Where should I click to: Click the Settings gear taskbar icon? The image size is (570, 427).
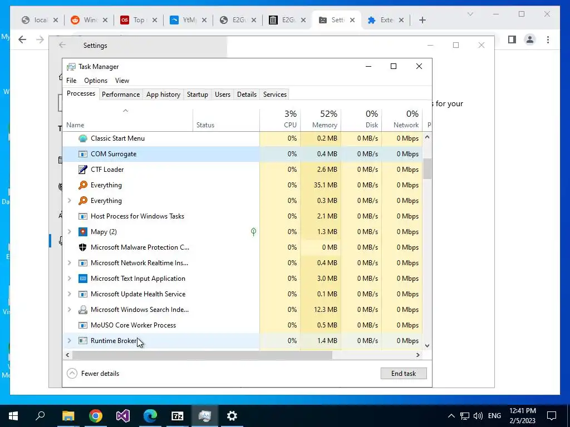pos(232,416)
